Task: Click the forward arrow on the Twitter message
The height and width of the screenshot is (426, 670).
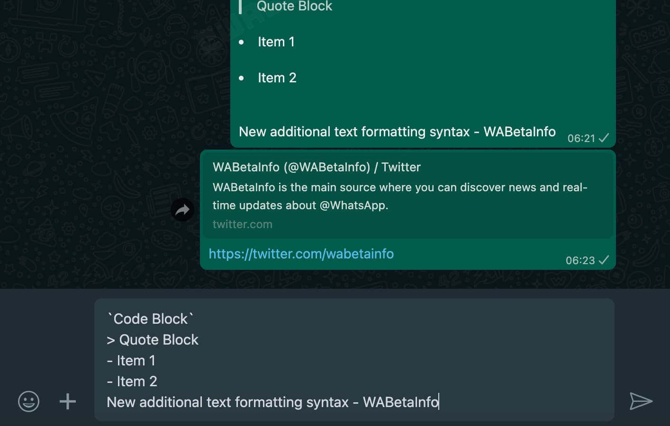Action: tap(182, 210)
